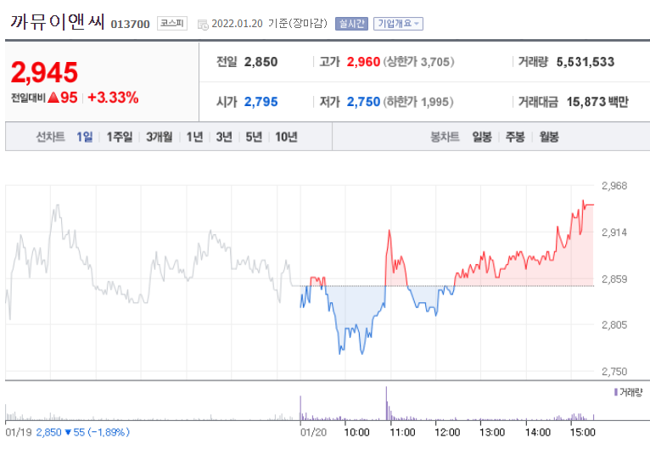Select the 1주일 line chart tab
Viewport: 650px width, 449px height.
click(120, 137)
